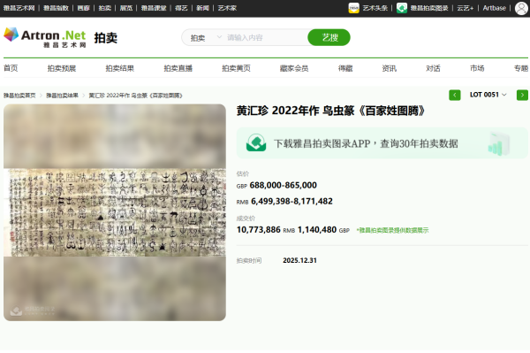Click the bar chart graphic in banner
This screenshot has width=530, height=353.
pyautogui.click(x=498, y=144)
